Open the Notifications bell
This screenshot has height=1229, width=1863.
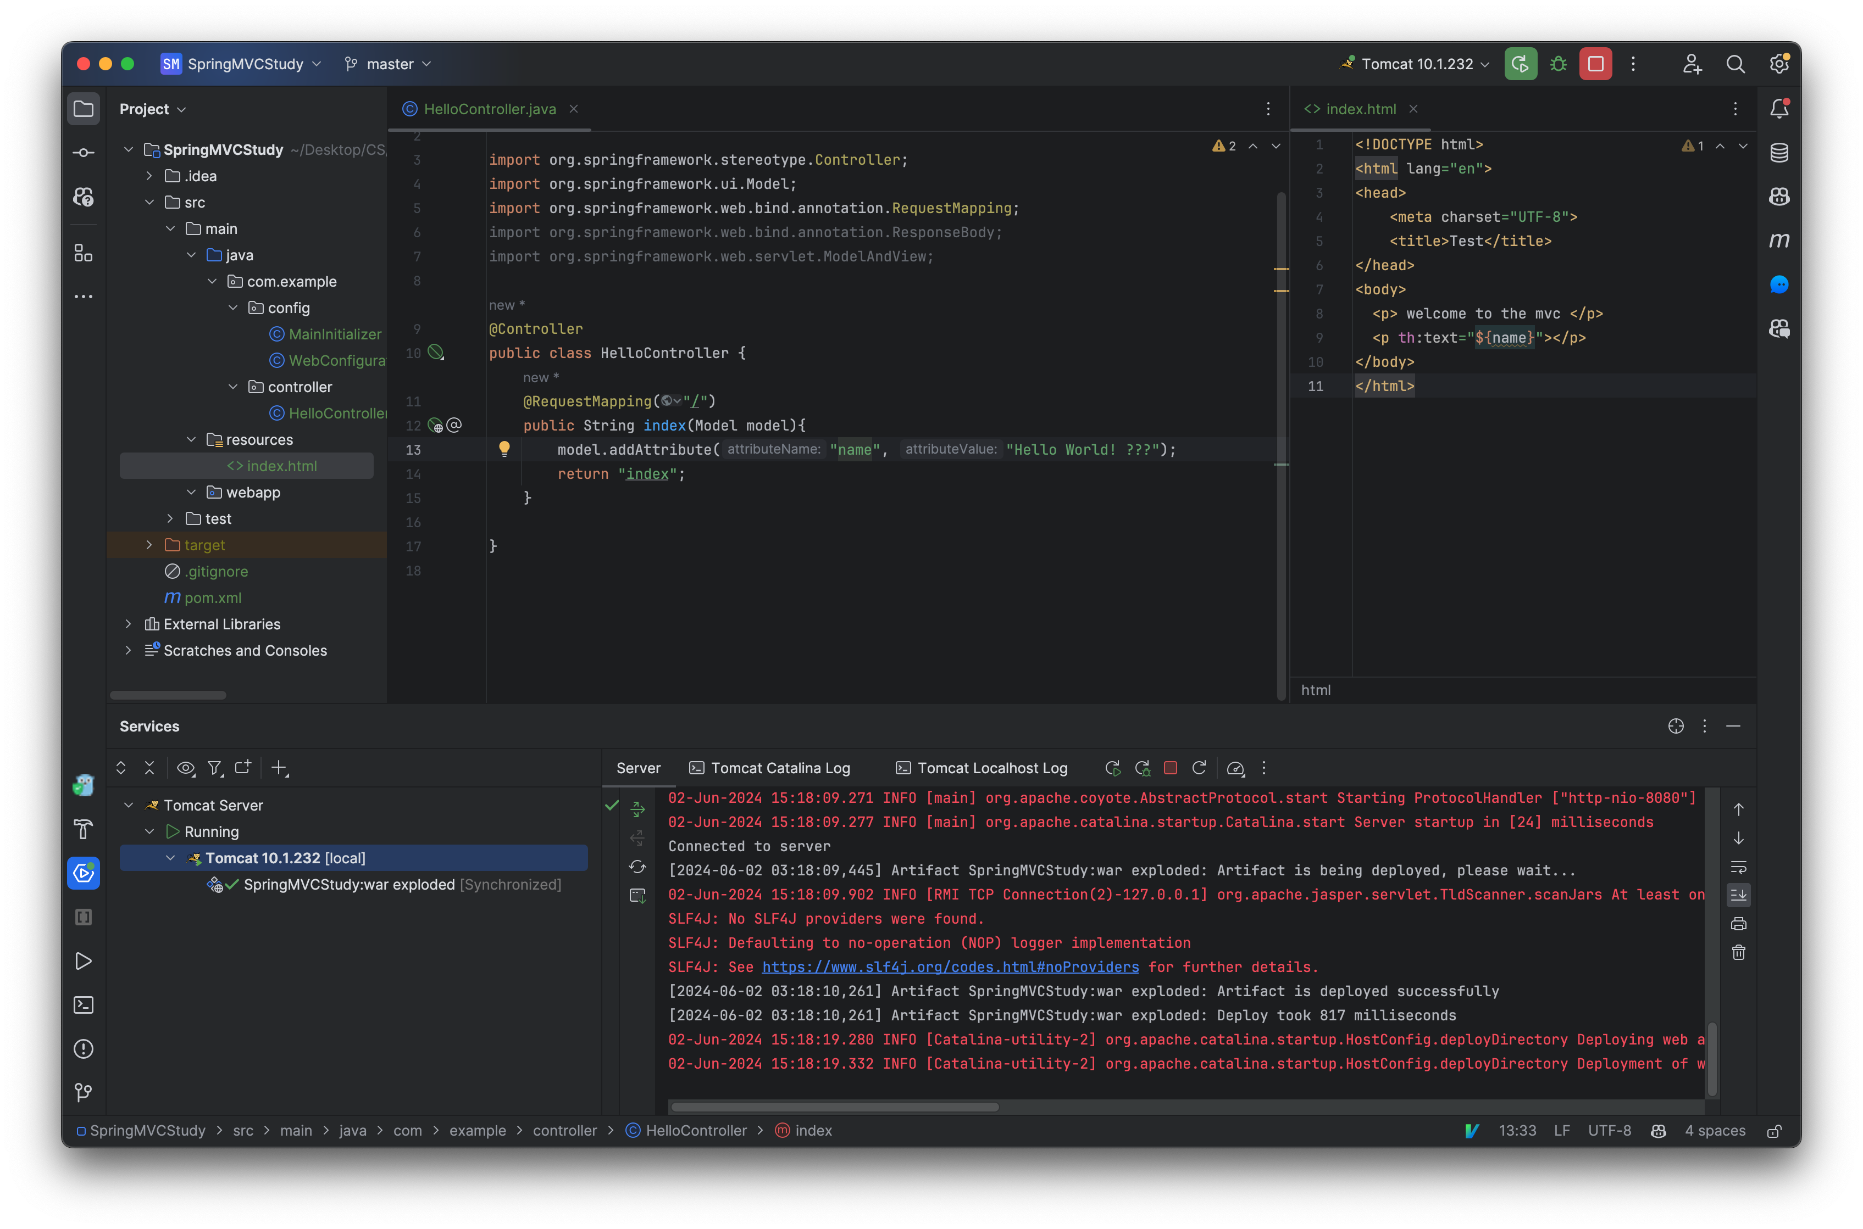point(1779,109)
